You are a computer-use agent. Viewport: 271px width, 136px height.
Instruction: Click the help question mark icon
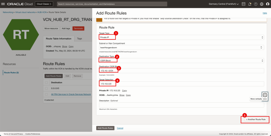(256, 4)
